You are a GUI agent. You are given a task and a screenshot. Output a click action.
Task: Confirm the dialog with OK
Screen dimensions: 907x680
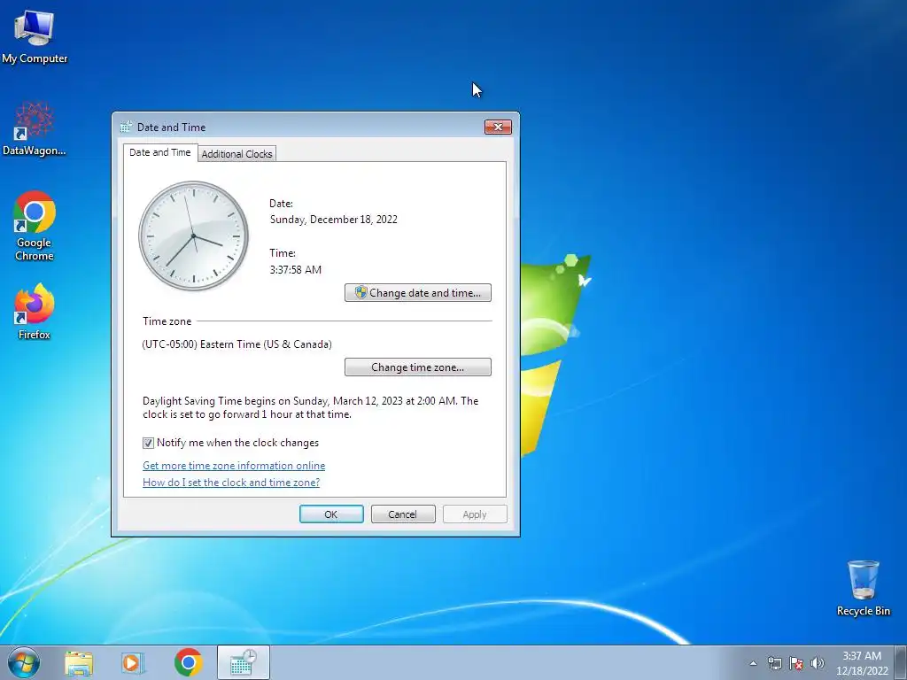point(331,514)
